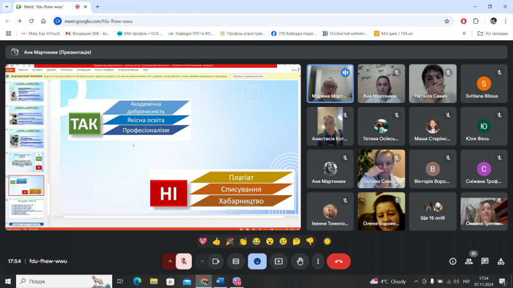This screenshot has width=513, height=288.
Task: Leave the call with red hang-up button
Action: (339, 261)
